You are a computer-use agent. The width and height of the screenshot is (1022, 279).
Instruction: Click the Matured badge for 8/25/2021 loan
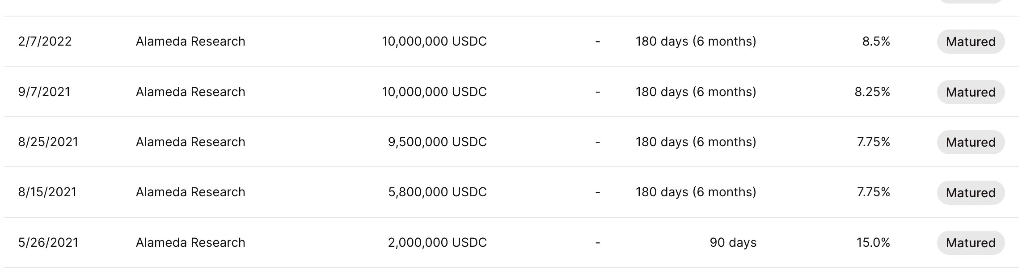pos(971,142)
